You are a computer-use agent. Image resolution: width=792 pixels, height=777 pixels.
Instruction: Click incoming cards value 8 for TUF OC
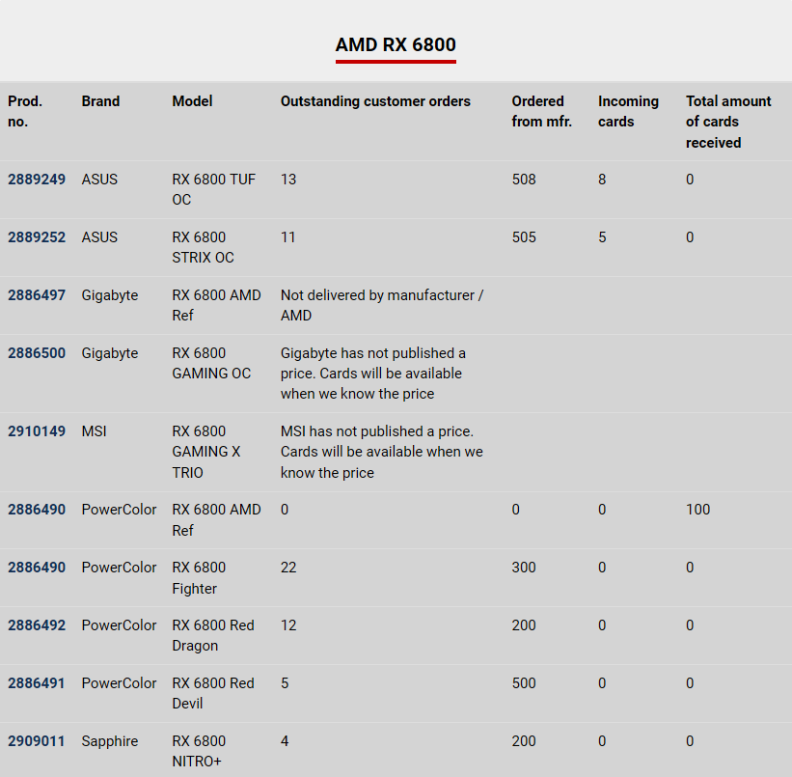tap(602, 180)
